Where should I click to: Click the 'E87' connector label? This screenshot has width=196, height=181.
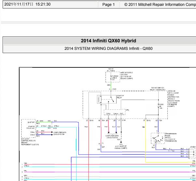(x=103, y=147)
